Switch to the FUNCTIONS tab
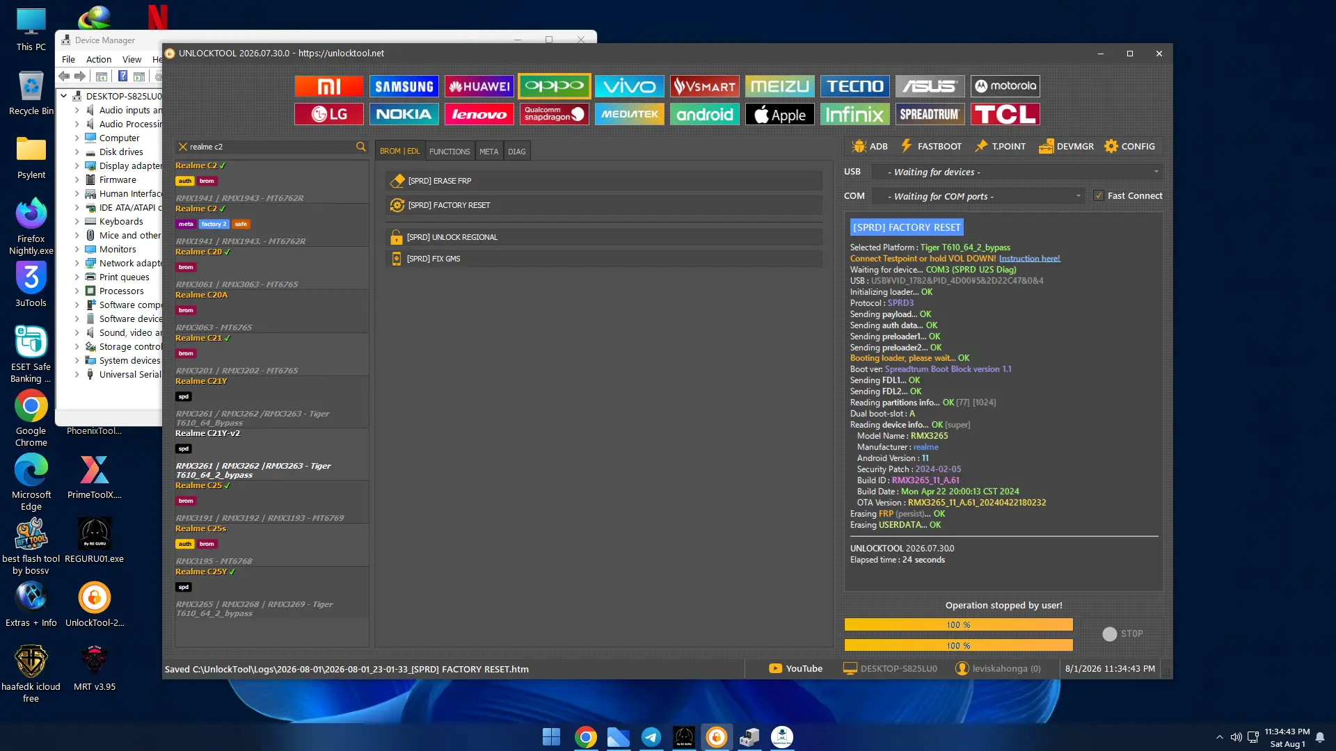This screenshot has width=1336, height=751. point(450,152)
